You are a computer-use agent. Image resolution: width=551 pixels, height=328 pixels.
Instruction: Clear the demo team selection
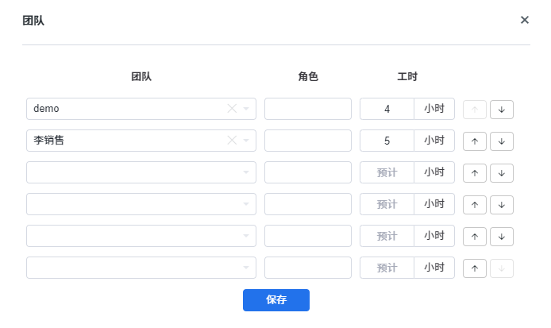232,109
